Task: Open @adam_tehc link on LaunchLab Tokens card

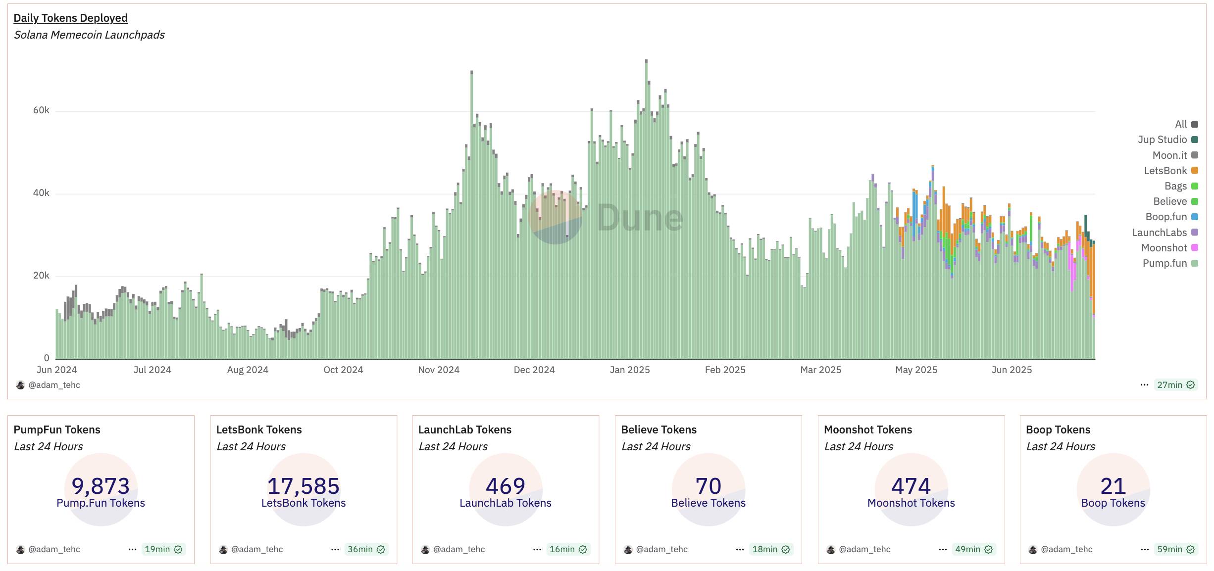Action: tap(459, 549)
